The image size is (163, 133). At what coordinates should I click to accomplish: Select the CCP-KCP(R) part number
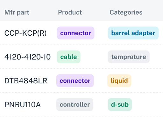point(25,33)
